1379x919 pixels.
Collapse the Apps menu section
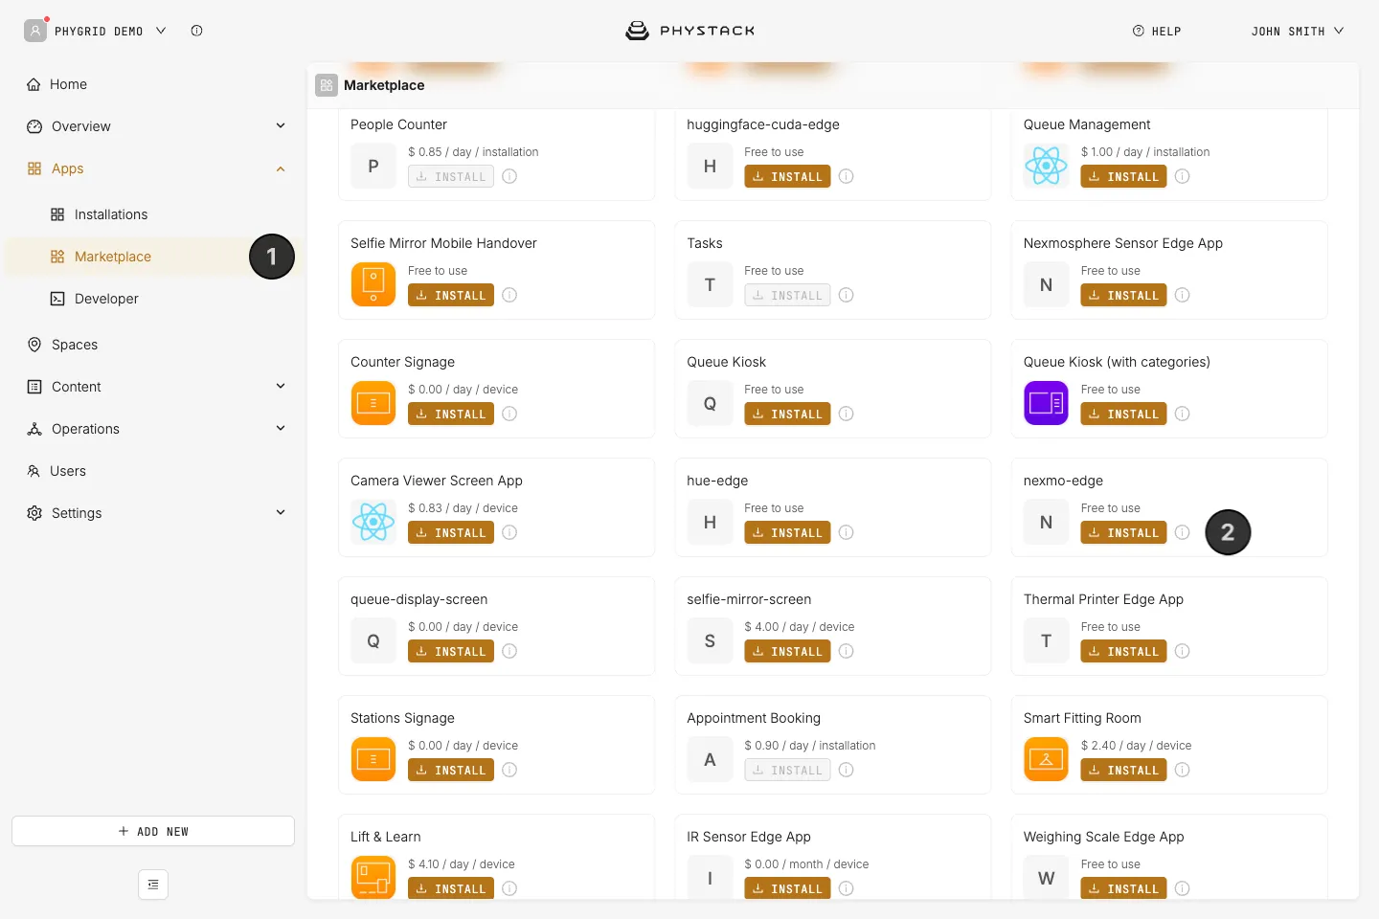click(281, 168)
